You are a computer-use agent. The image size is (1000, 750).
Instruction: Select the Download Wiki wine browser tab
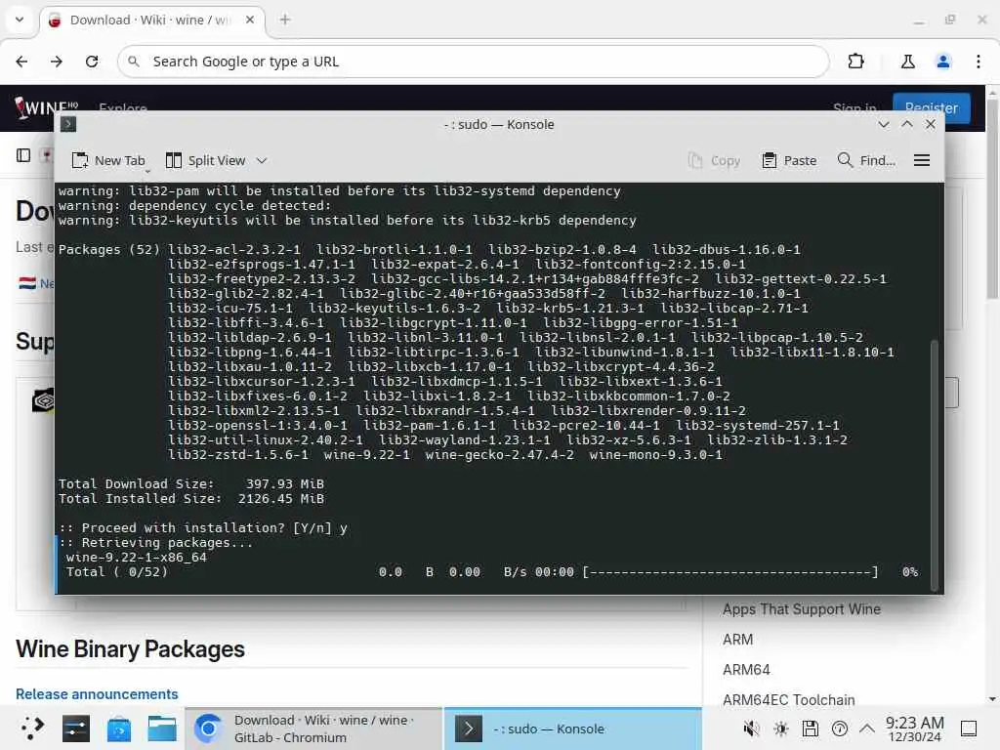click(x=152, y=21)
